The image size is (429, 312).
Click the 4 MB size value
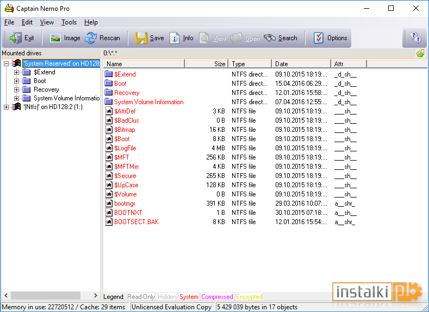point(218,148)
